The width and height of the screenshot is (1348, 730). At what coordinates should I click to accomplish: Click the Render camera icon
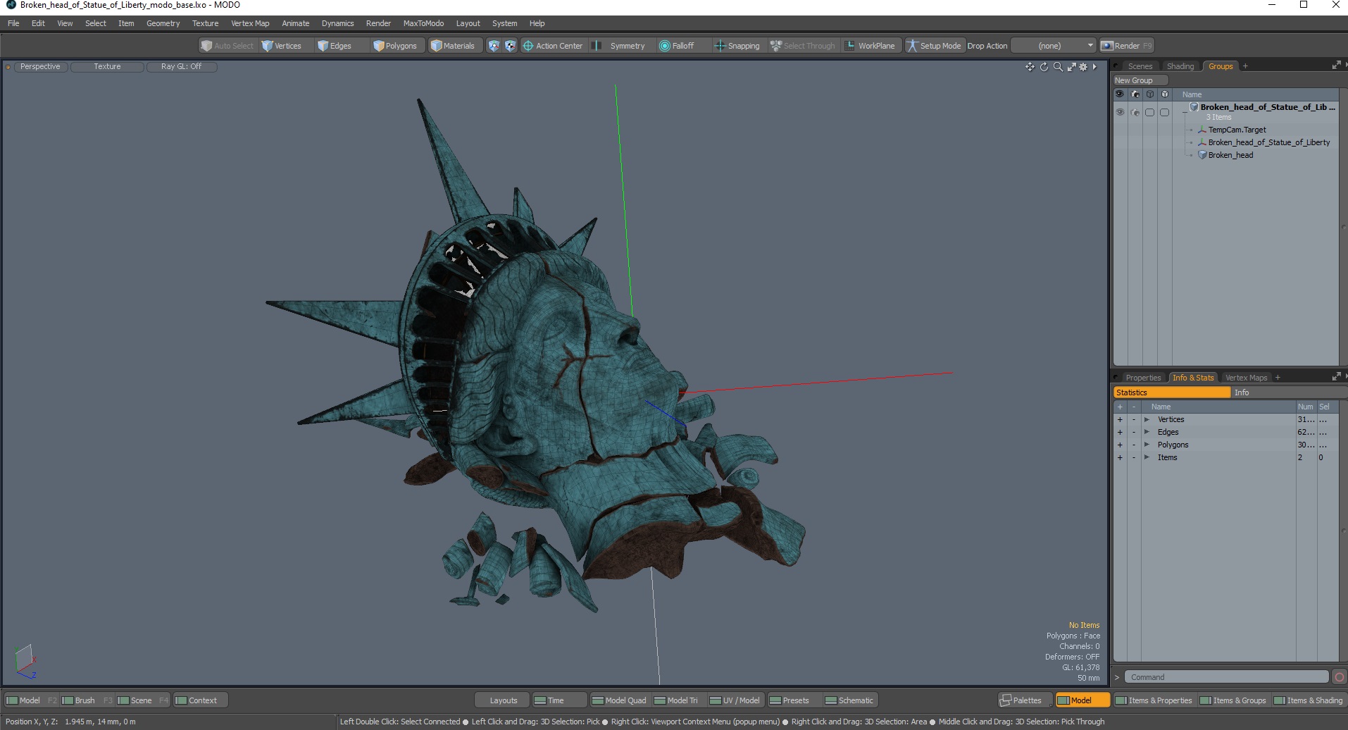[x=1107, y=46]
